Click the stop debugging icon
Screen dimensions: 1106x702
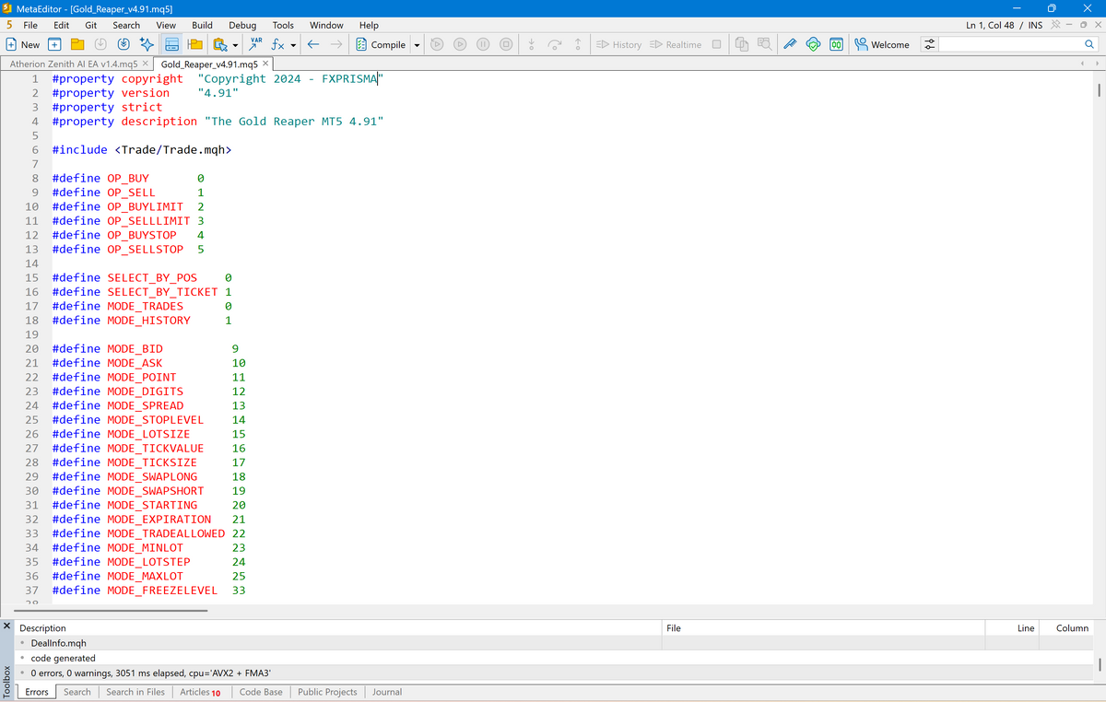click(506, 44)
